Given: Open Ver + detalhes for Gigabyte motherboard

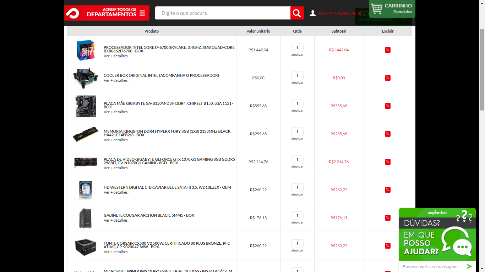Looking at the screenshot, I should click(116, 112).
